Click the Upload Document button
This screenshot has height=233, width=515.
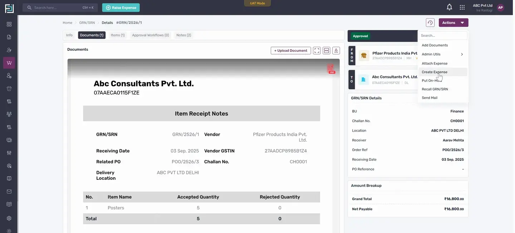pos(291,50)
